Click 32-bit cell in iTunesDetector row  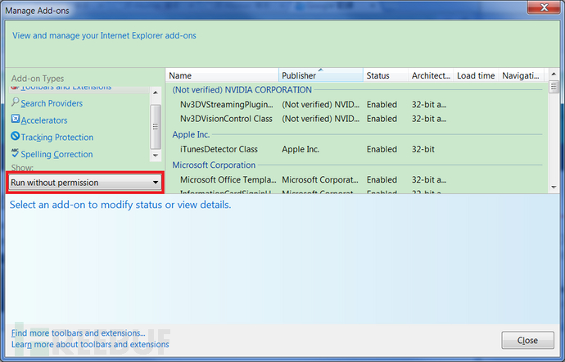[423, 149]
